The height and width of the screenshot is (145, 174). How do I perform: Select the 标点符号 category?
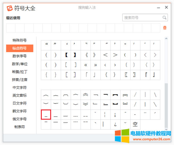click(x=20, y=48)
